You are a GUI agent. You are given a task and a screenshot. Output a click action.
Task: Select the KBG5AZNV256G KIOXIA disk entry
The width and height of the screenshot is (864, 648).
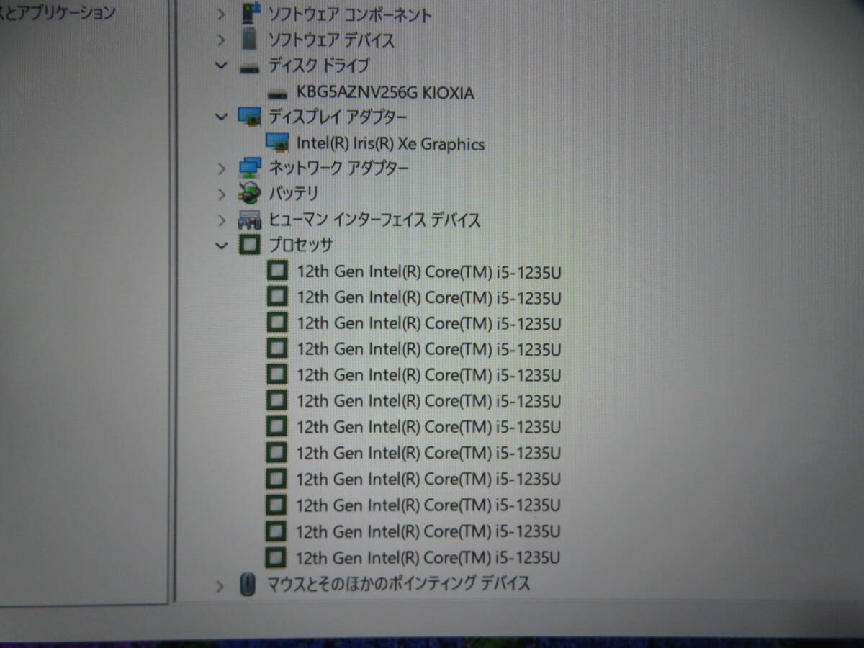coord(385,93)
